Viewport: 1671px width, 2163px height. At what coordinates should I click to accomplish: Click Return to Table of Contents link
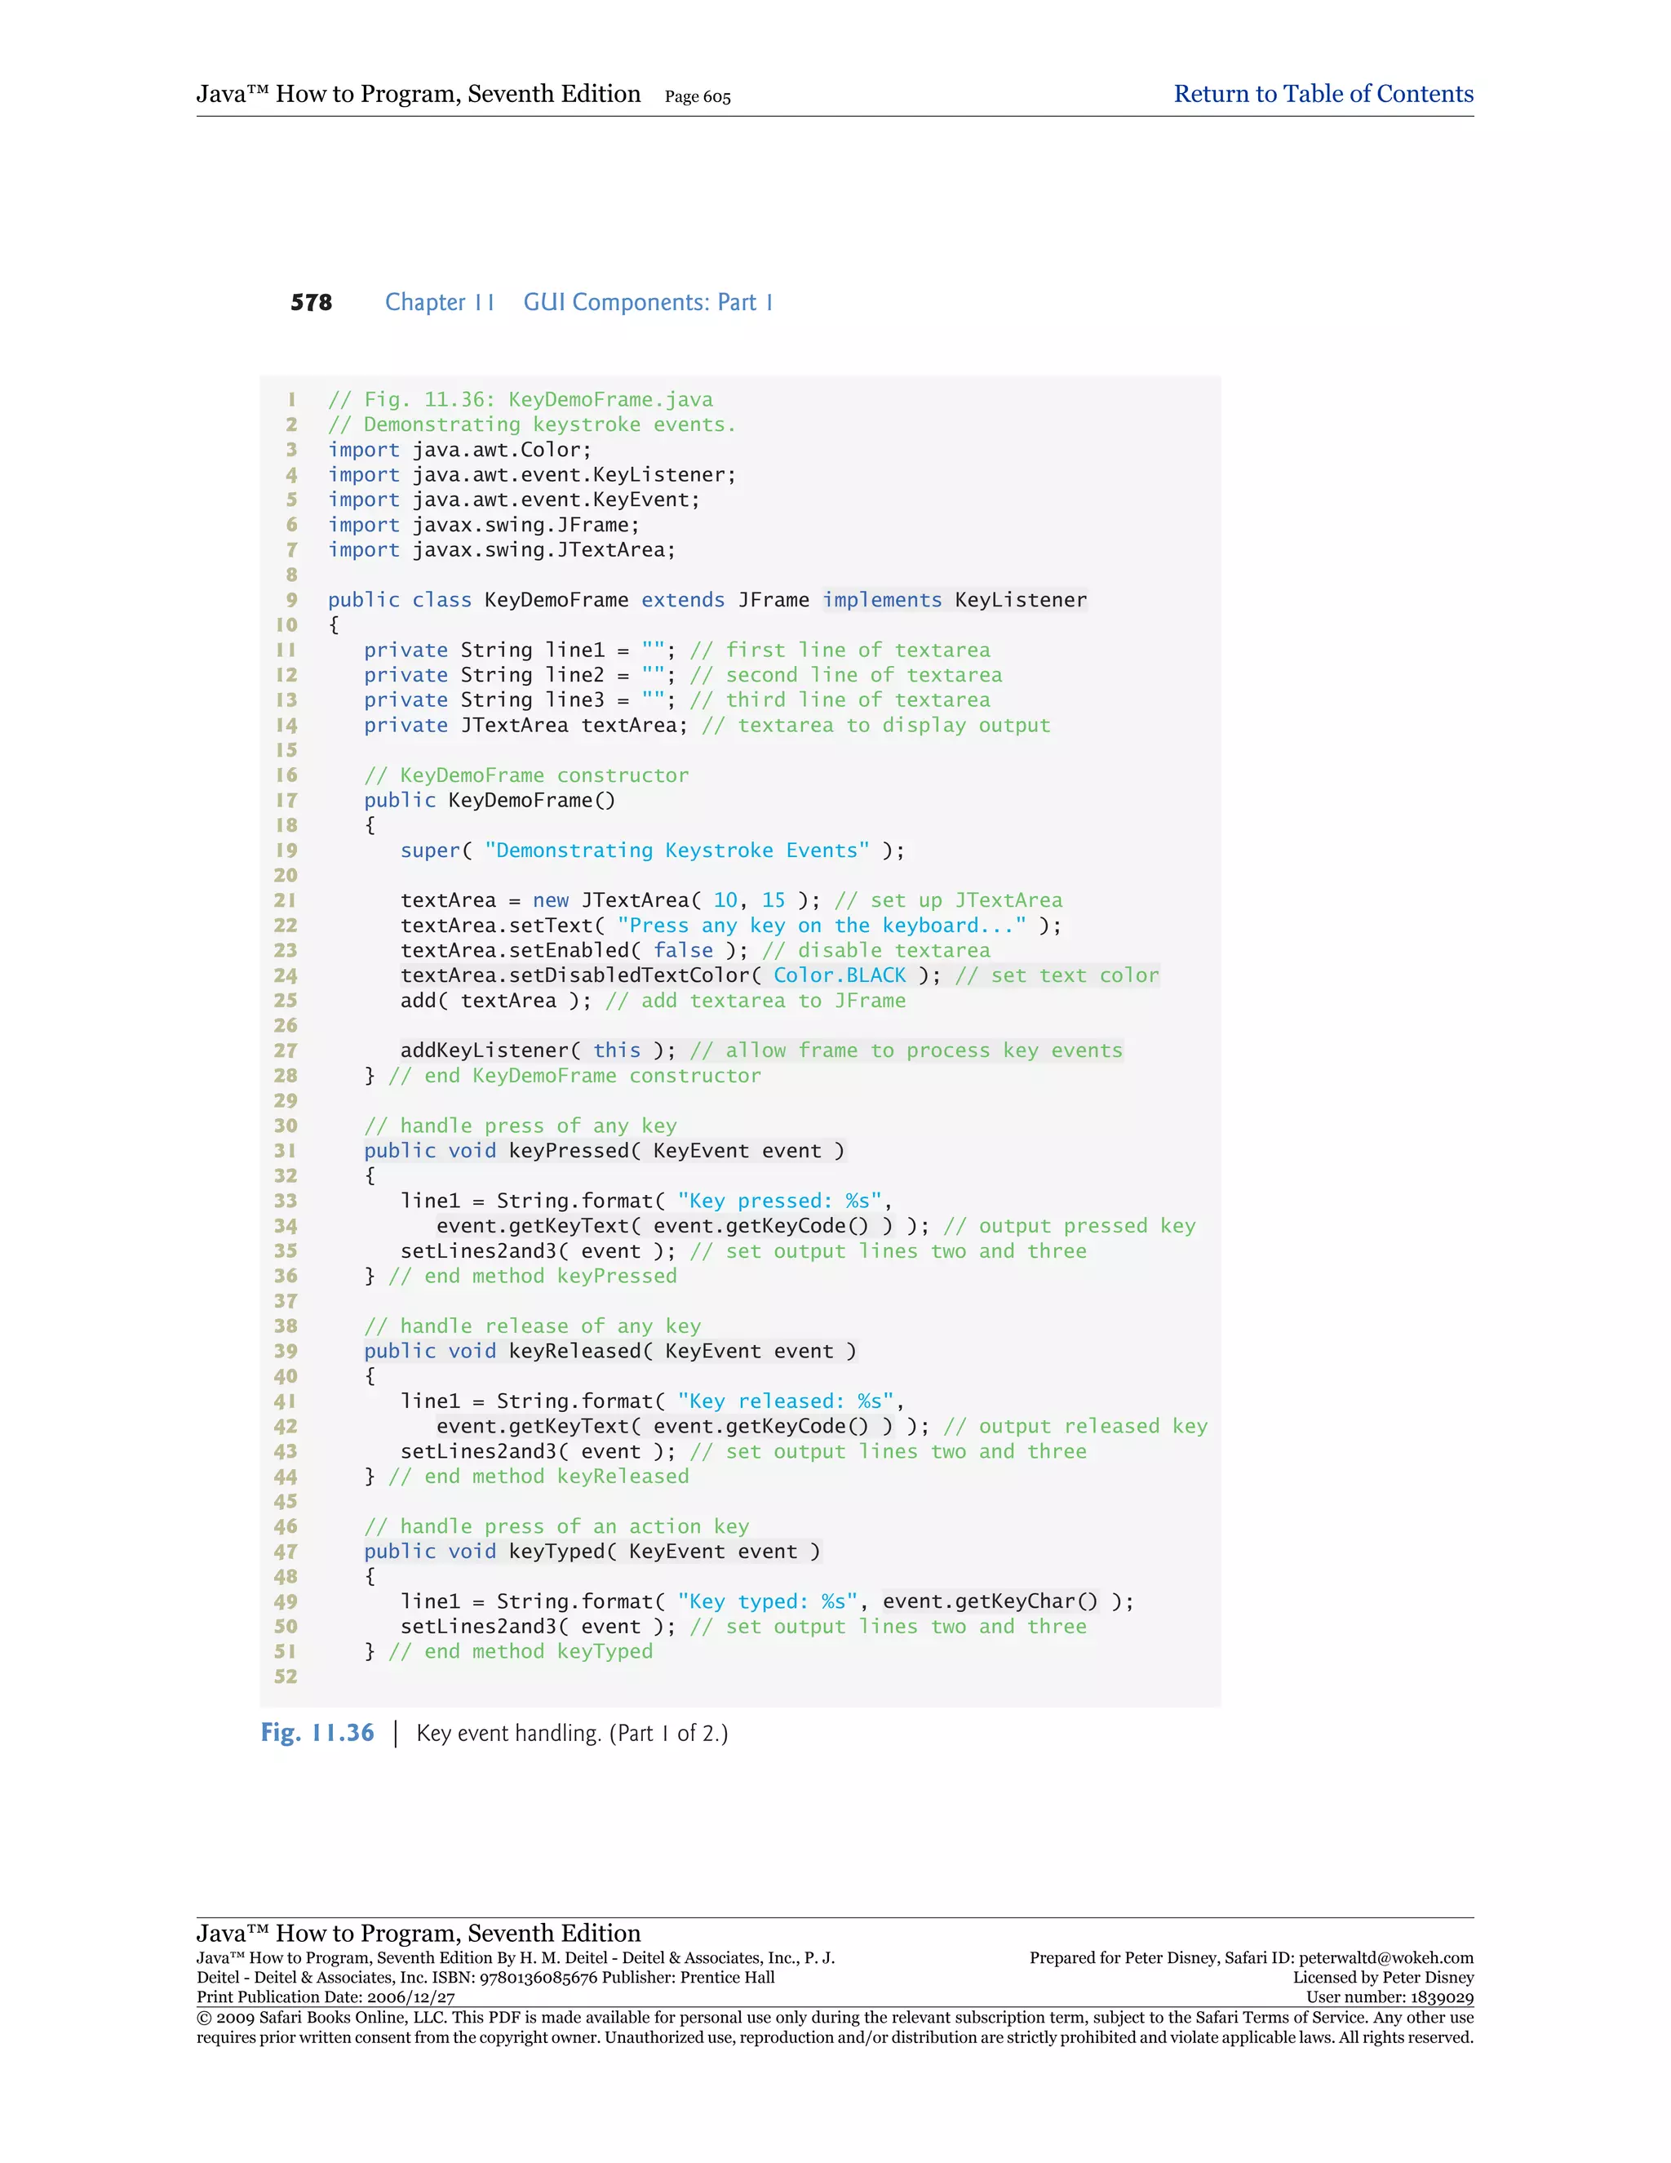(1323, 94)
